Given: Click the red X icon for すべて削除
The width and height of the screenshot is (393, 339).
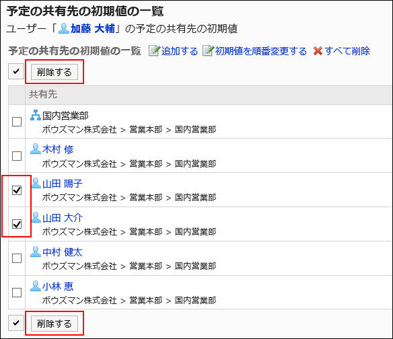Looking at the screenshot, I should point(318,51).
